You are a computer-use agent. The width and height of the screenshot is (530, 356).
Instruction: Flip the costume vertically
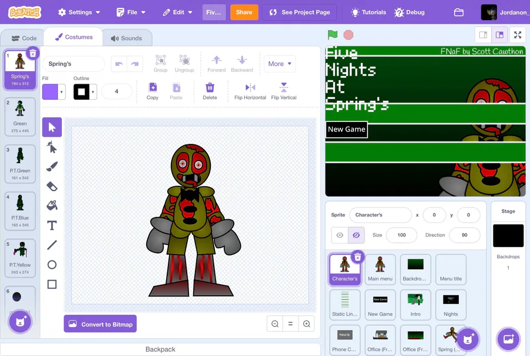284,91
